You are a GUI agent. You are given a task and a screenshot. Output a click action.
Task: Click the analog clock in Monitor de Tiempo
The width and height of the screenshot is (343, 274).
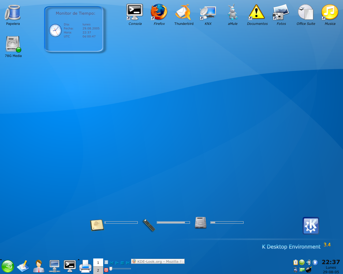[55, 31]
